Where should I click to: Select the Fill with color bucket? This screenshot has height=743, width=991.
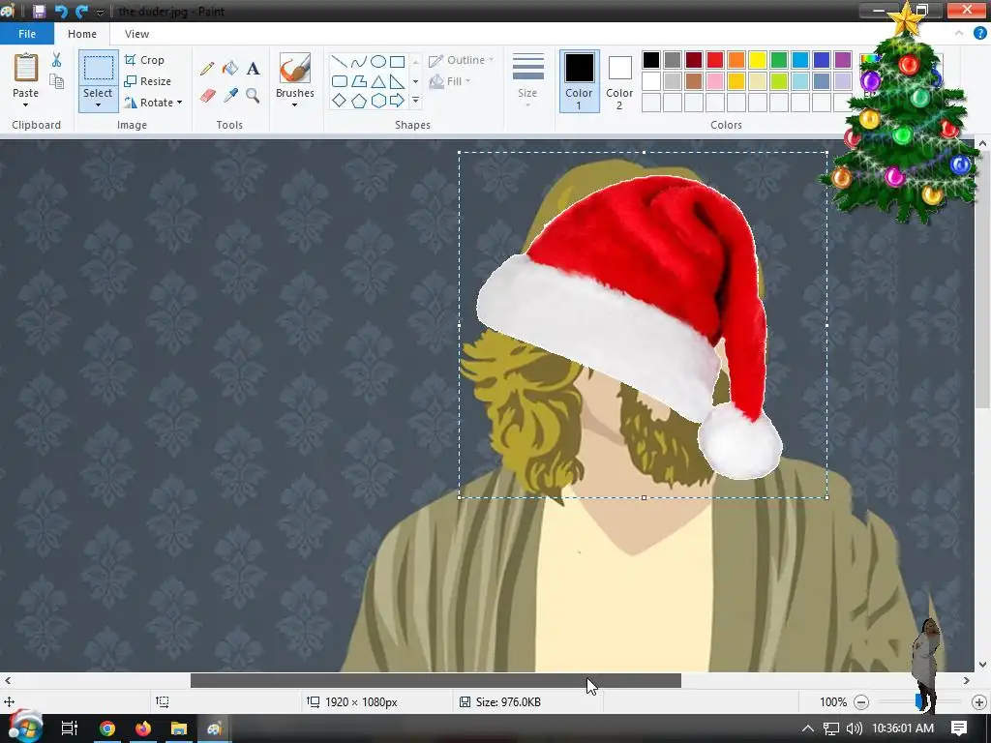pos(230,69)
